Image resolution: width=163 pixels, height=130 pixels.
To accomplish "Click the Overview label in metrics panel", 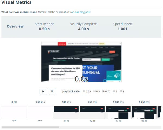I will [x=15, y=26].
